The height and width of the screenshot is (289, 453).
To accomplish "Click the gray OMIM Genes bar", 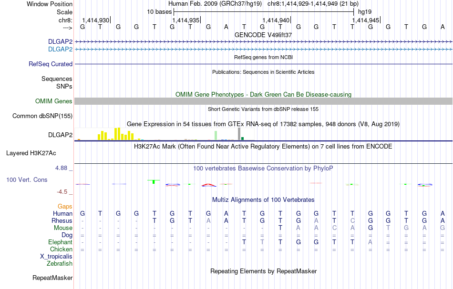I will [x=263, y=101].
